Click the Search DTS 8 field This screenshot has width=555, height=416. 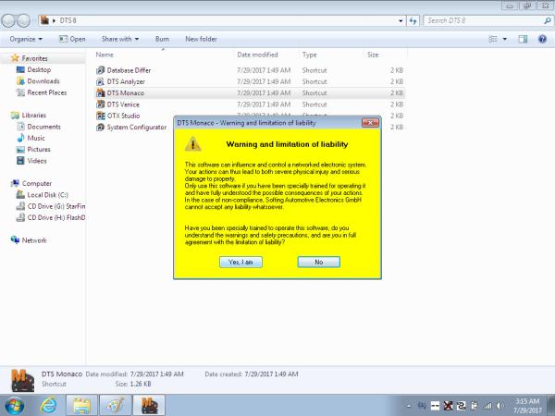click(483, 20)
